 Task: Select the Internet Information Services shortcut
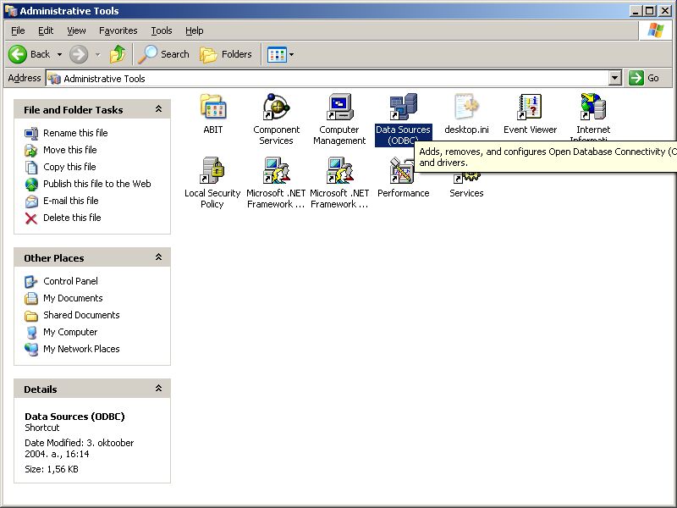(593, 107)
